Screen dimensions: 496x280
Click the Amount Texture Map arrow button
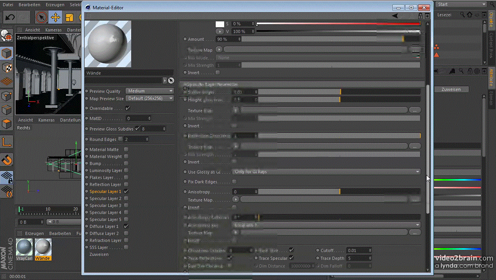pyautogui.click(x=219, y=50)
